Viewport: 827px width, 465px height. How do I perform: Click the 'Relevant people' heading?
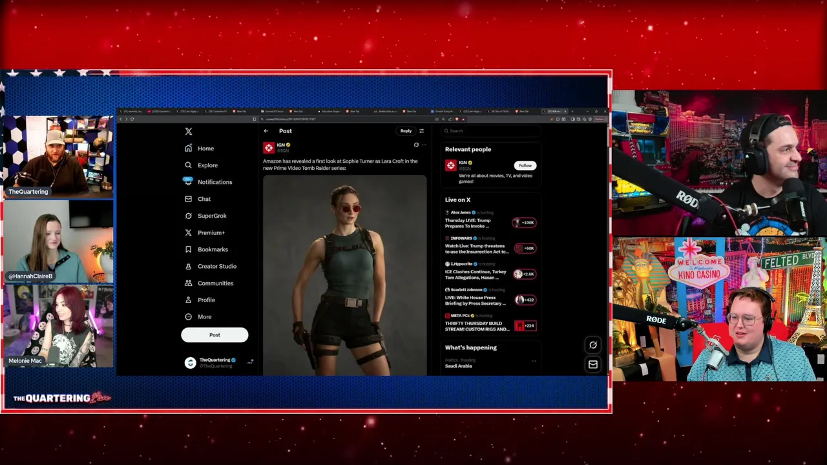coord(468,149)
